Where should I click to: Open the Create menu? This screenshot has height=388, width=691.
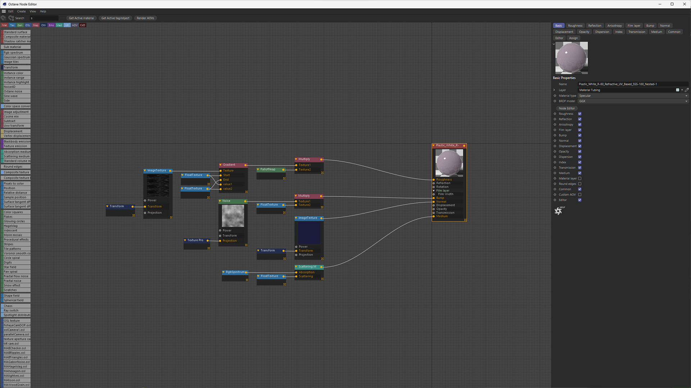tap(22, 11)
